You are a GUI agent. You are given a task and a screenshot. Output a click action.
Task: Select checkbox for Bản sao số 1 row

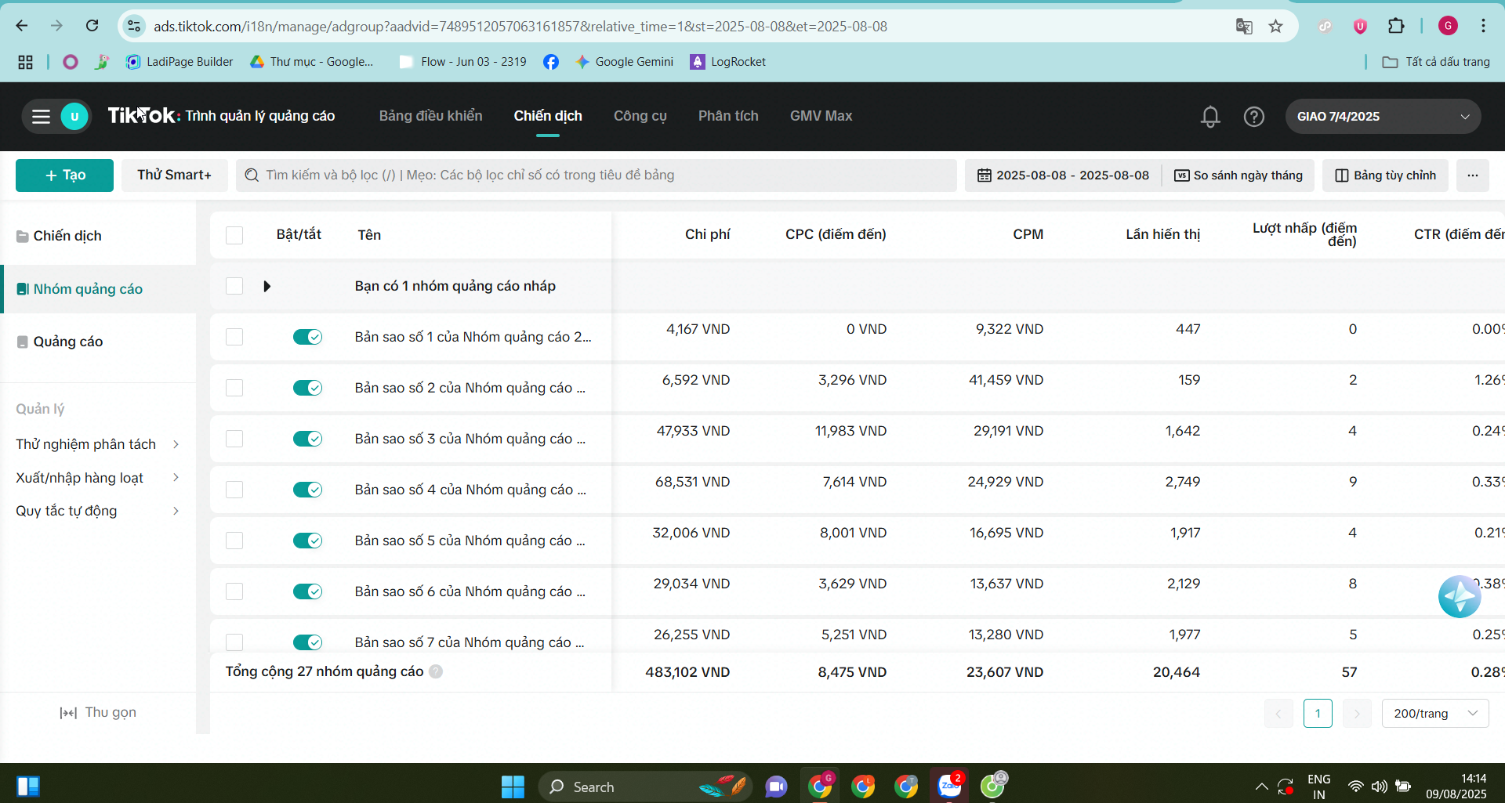tap(234, 337)
